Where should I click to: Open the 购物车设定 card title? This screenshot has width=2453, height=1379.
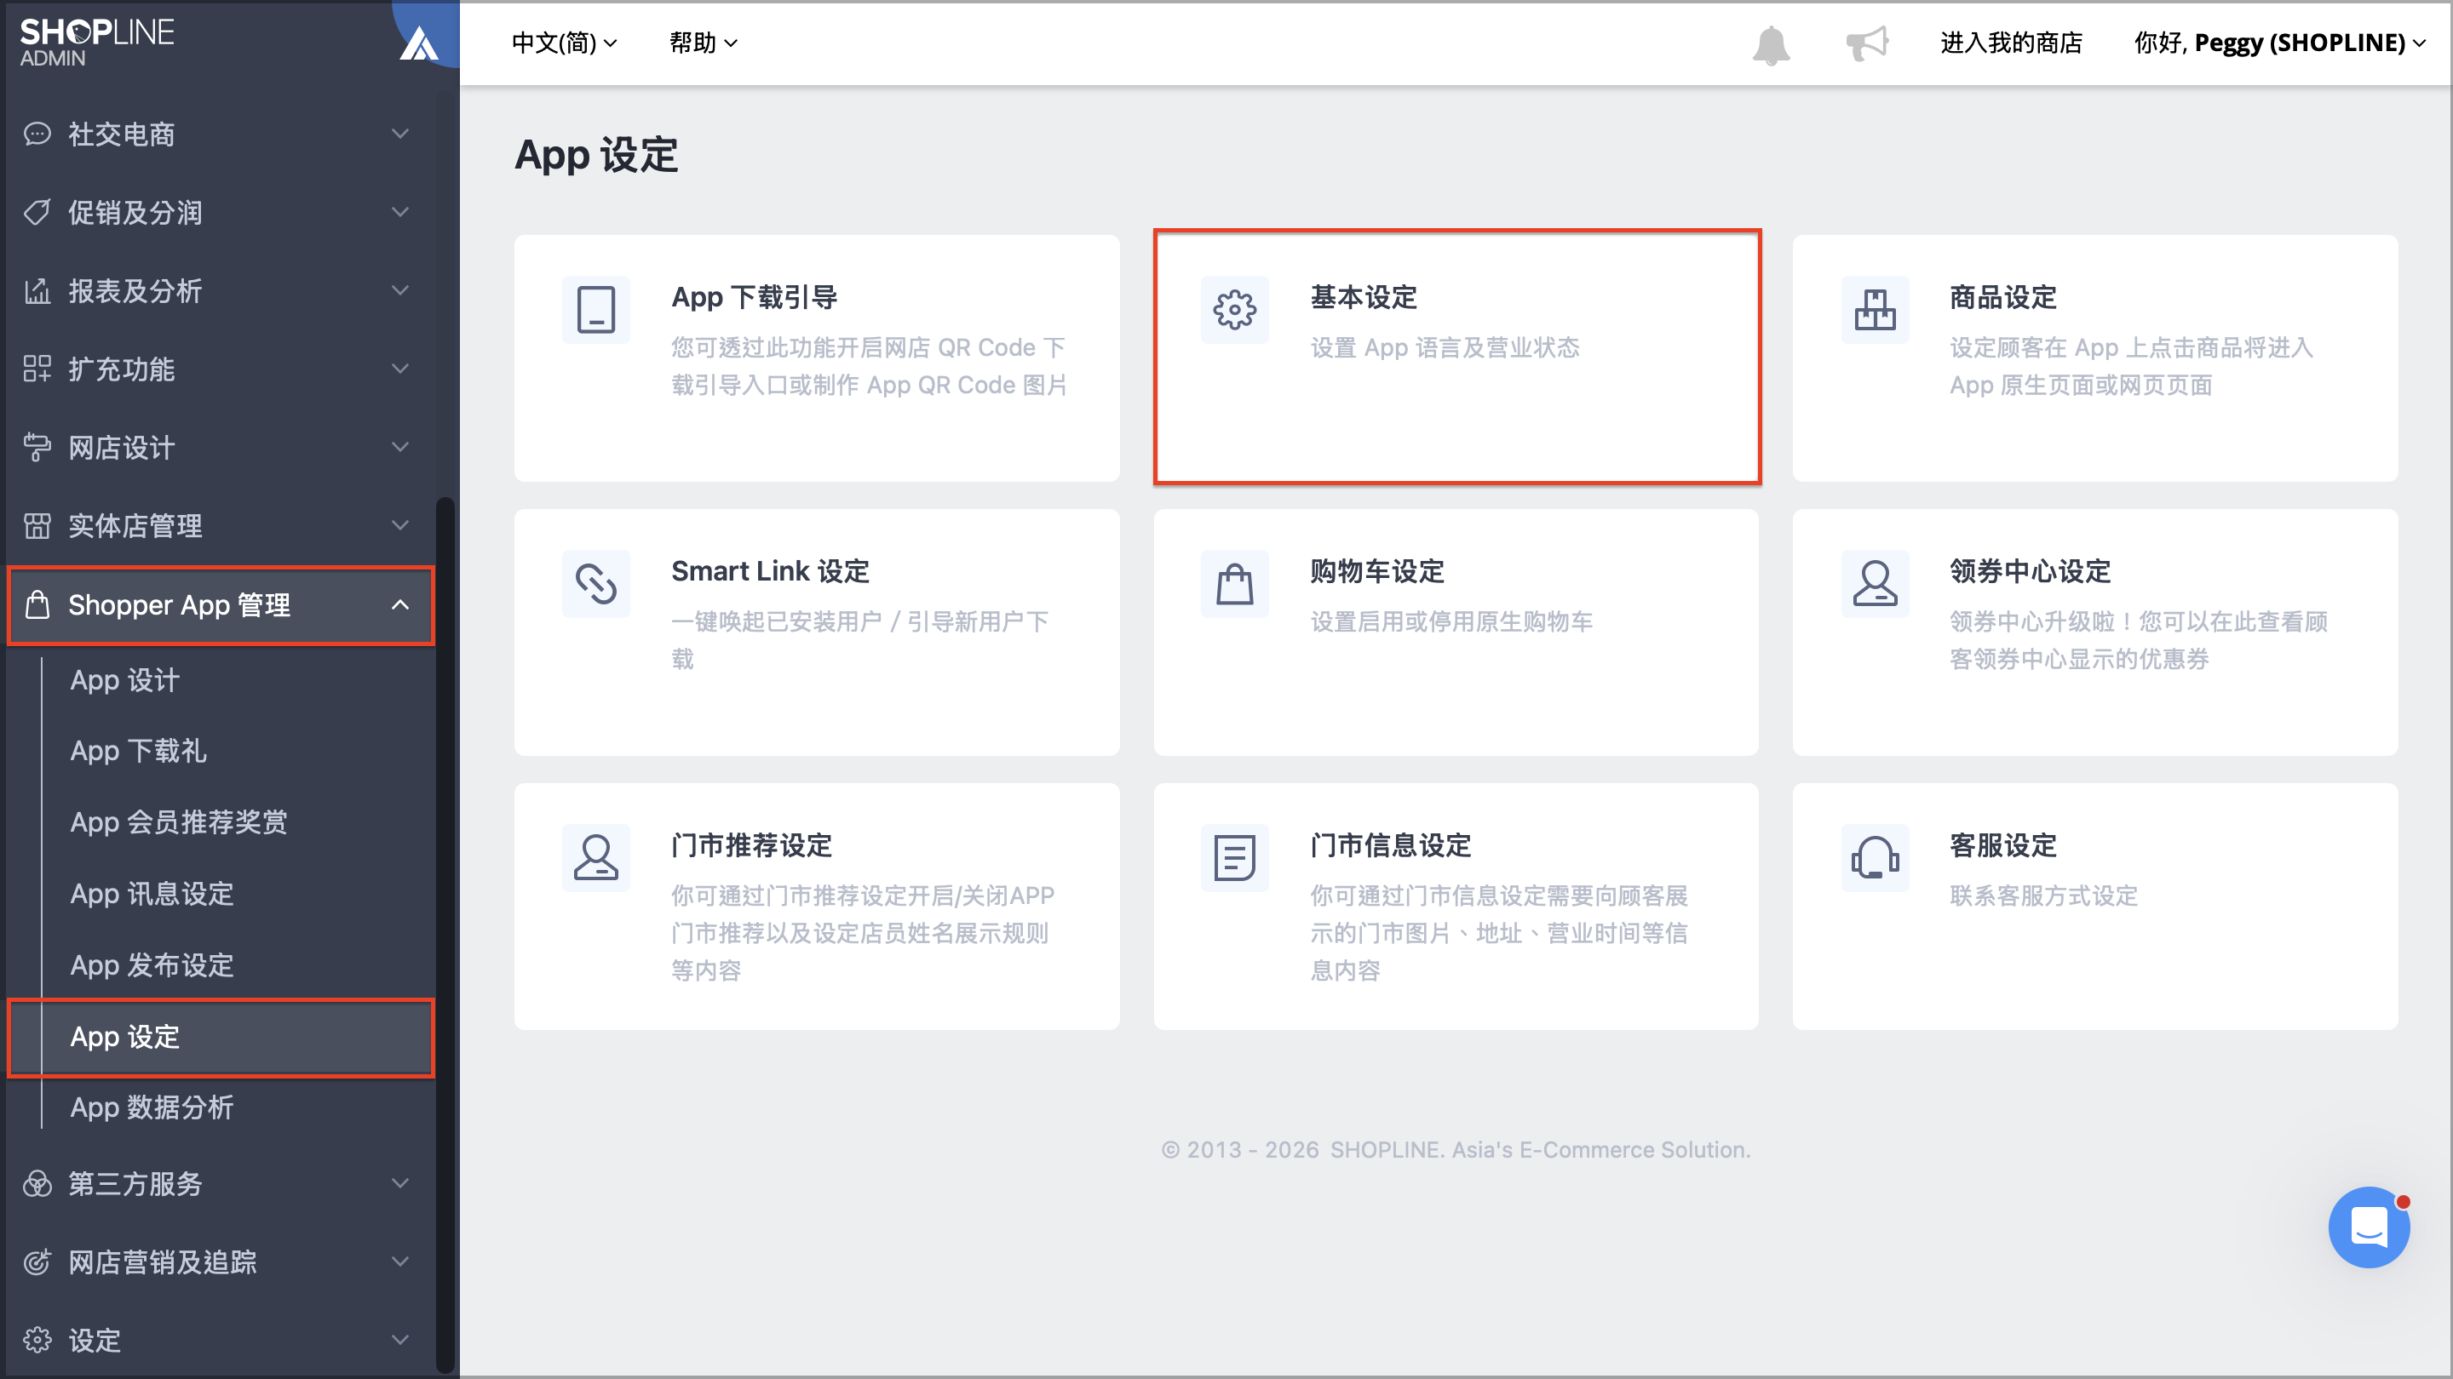1377,571
